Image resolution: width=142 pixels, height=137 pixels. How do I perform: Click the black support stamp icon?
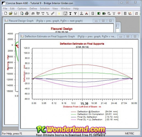click(81, 13)
